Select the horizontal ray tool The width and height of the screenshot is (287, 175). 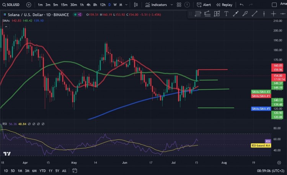pyautogui.click(x=283, y=14)
